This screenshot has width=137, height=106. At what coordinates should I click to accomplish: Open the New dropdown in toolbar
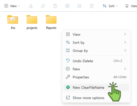click(12, 6)
